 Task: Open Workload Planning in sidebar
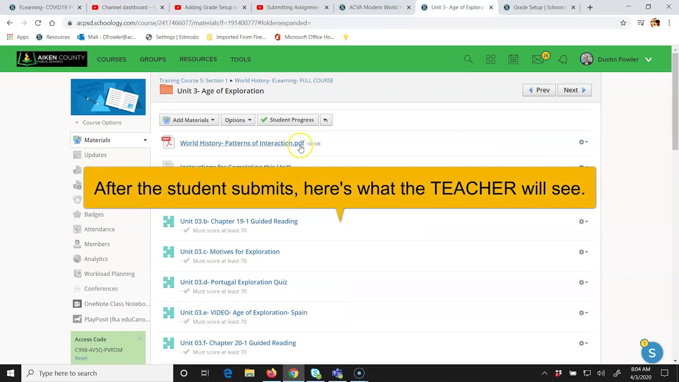tap(109, 274)
